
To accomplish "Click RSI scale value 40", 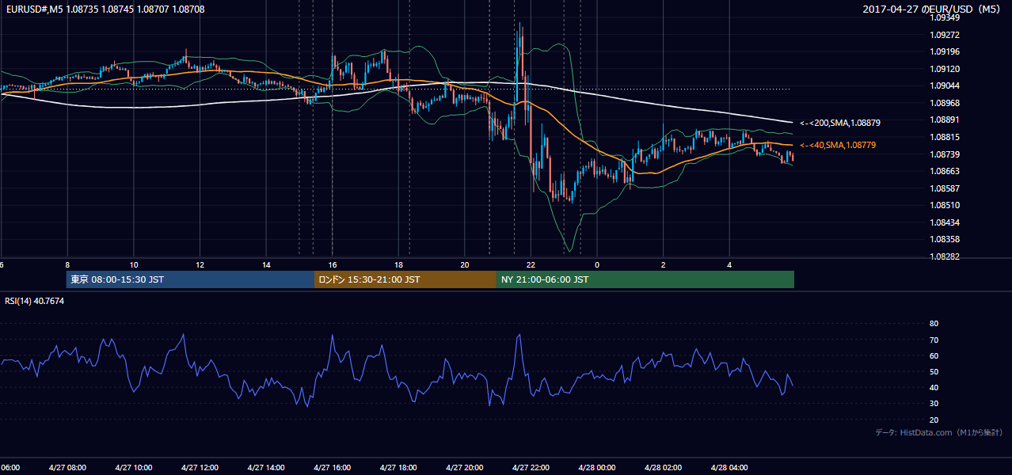I will pyautogui.click(x=934, y=387).
